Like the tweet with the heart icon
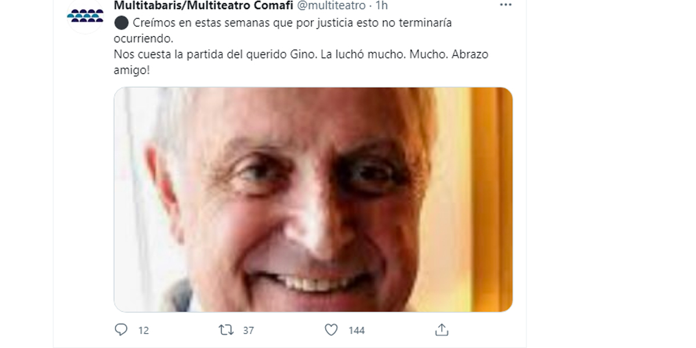 (x=331, y=330)
